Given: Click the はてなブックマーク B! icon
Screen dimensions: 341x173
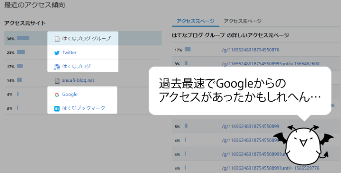Looking at the screenshot, I should point(57,109).
